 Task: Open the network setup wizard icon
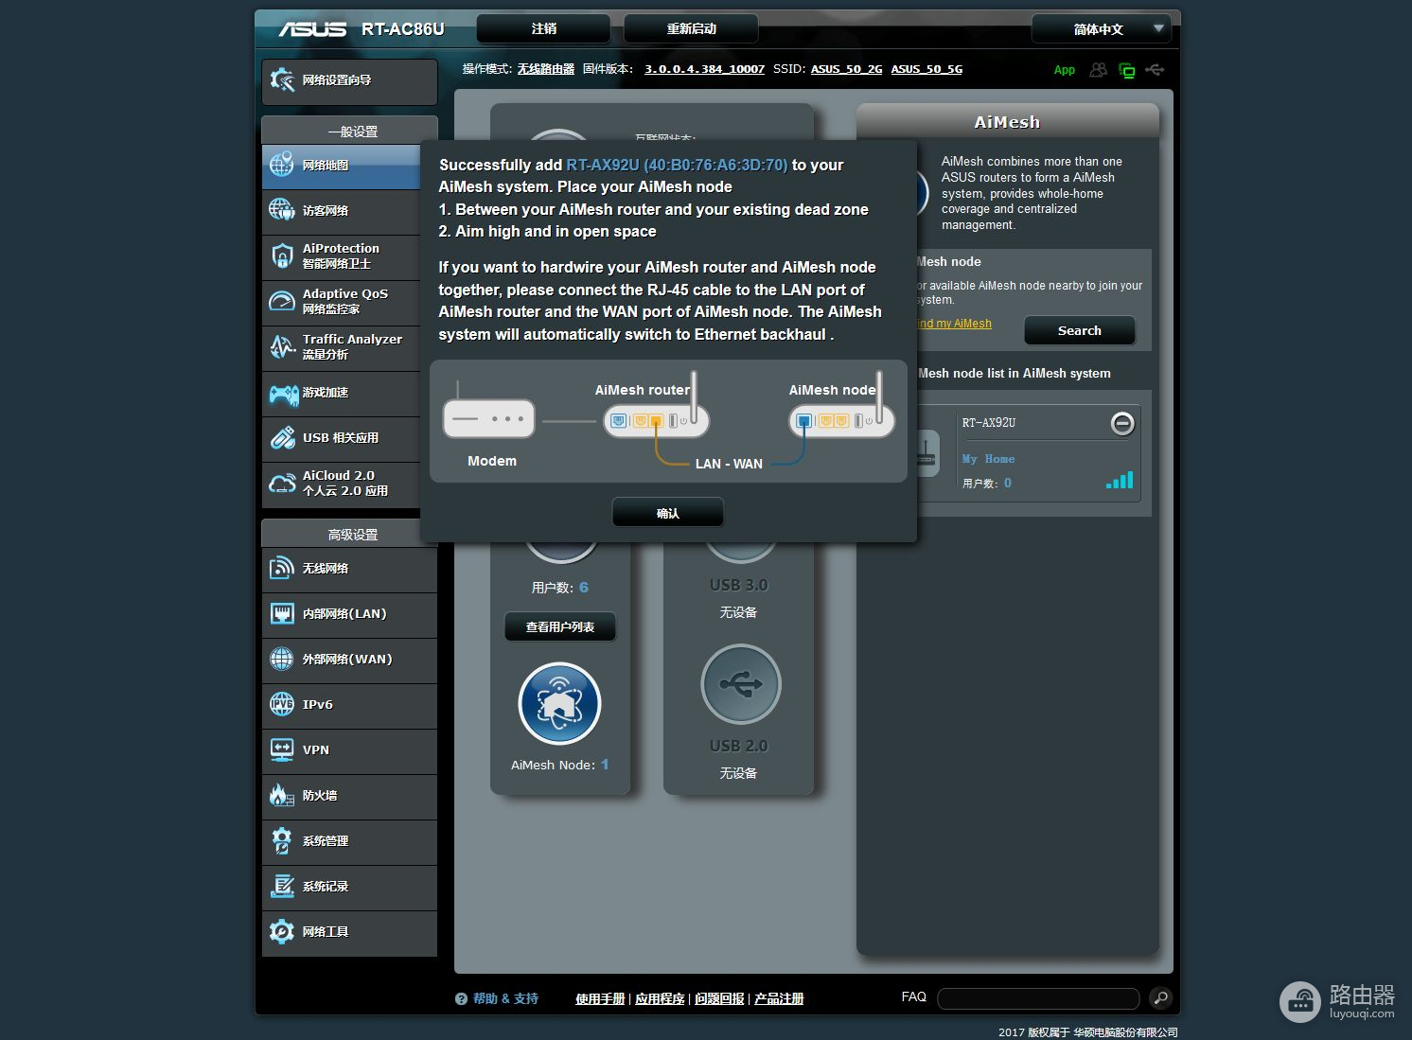282,80
